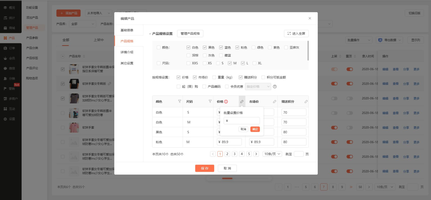Uncheck the 白色 color checkbox

(188, 47)
